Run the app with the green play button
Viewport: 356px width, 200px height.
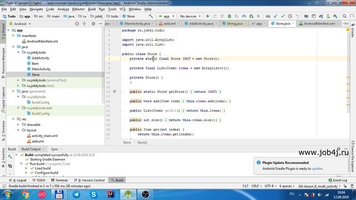click(x=207, y=16)
